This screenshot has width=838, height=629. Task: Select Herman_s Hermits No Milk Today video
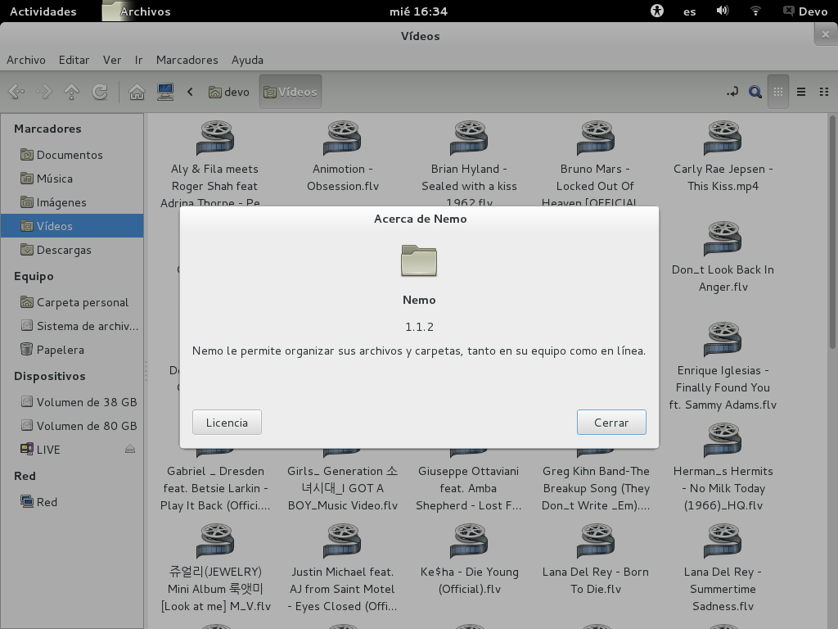click(x=723, y=467)
